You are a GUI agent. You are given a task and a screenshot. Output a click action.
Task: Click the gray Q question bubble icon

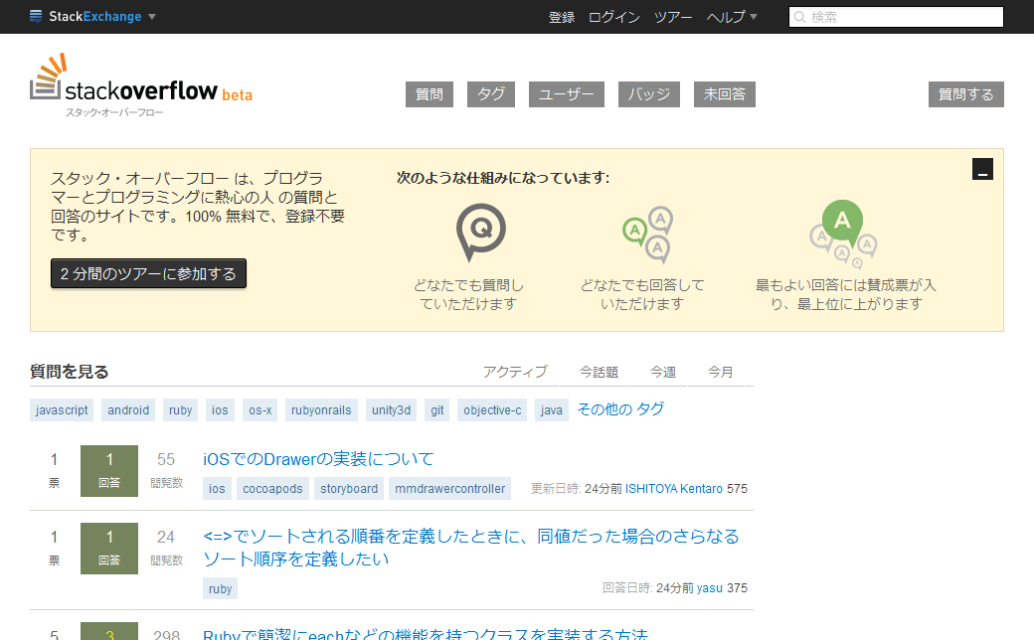point(480,233)
